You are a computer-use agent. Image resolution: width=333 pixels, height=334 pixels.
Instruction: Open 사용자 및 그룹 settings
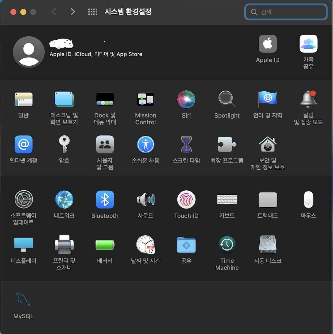tap(105, 144)
